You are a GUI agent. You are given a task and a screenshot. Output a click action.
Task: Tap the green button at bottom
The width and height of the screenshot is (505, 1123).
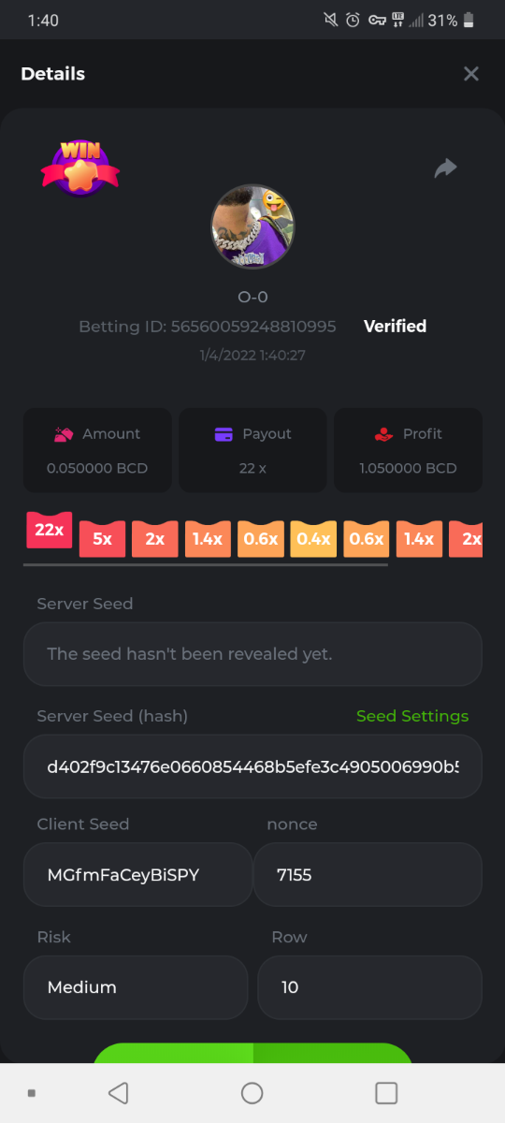[x=252, y=1053]
